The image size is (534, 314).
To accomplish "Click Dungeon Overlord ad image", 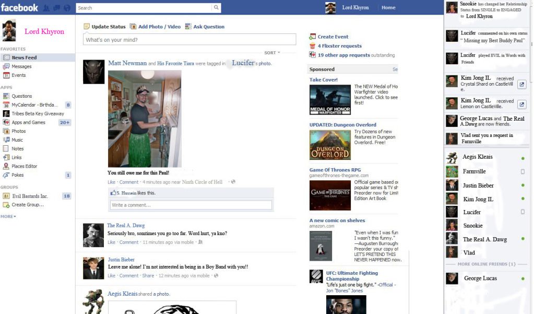I will (x=330, y=145).
